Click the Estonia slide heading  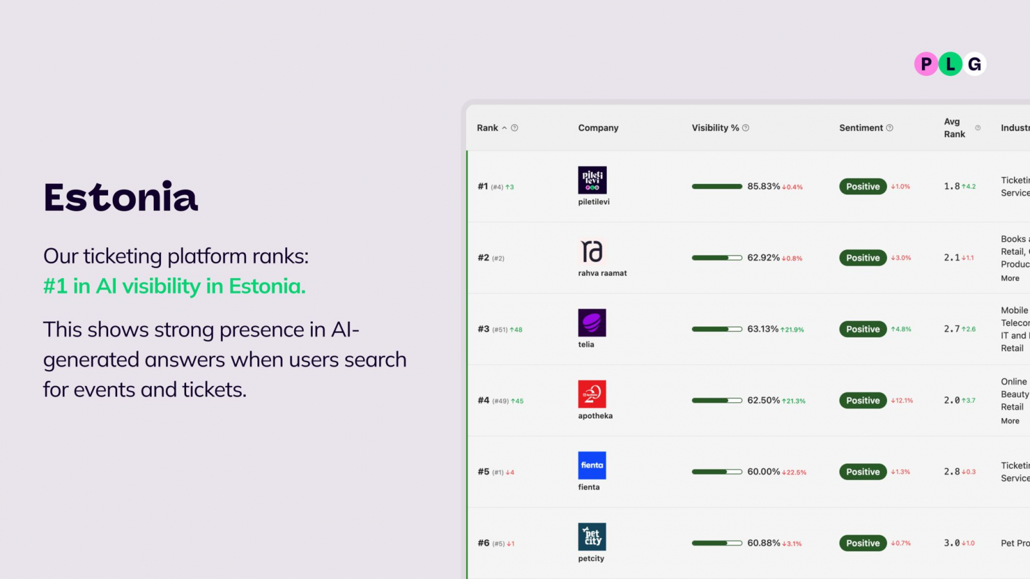coord(120,197)
